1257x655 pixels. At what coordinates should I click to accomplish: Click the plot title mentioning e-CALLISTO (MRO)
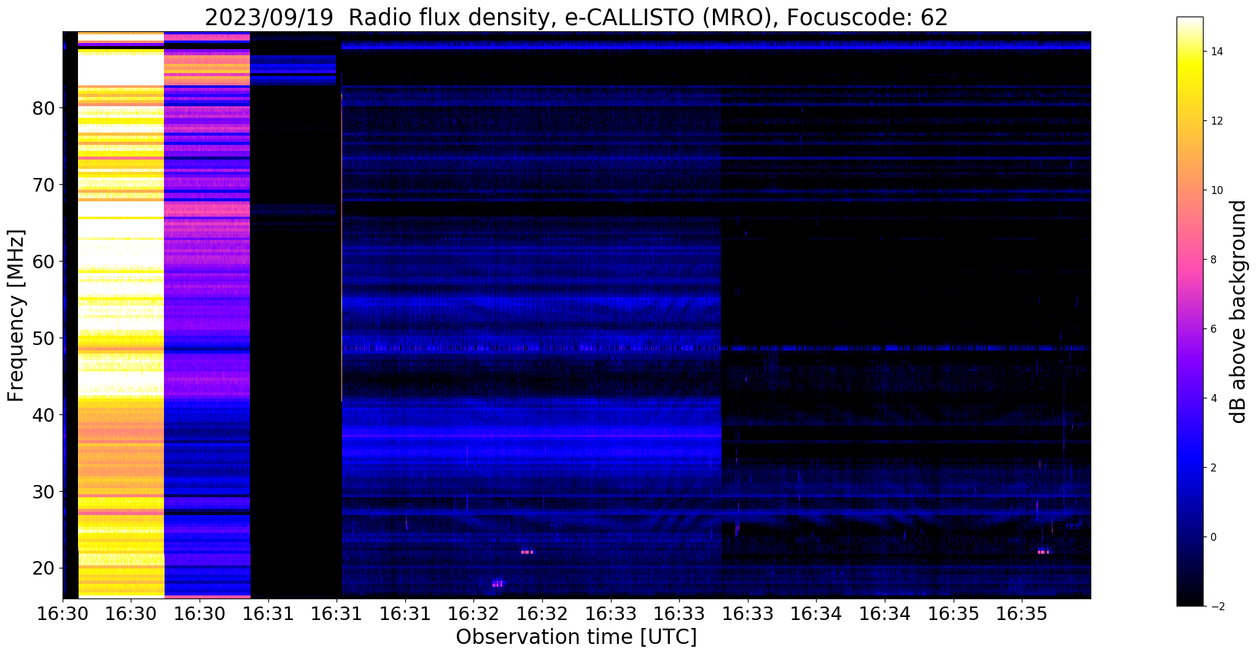point(576,18)
